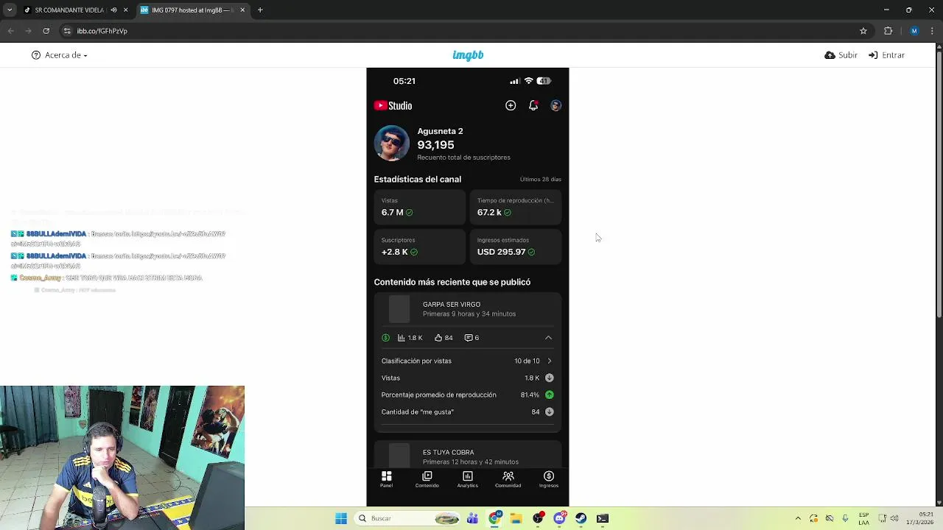Click the taskbar Buscar search box
943x530 pixels.
408,518
